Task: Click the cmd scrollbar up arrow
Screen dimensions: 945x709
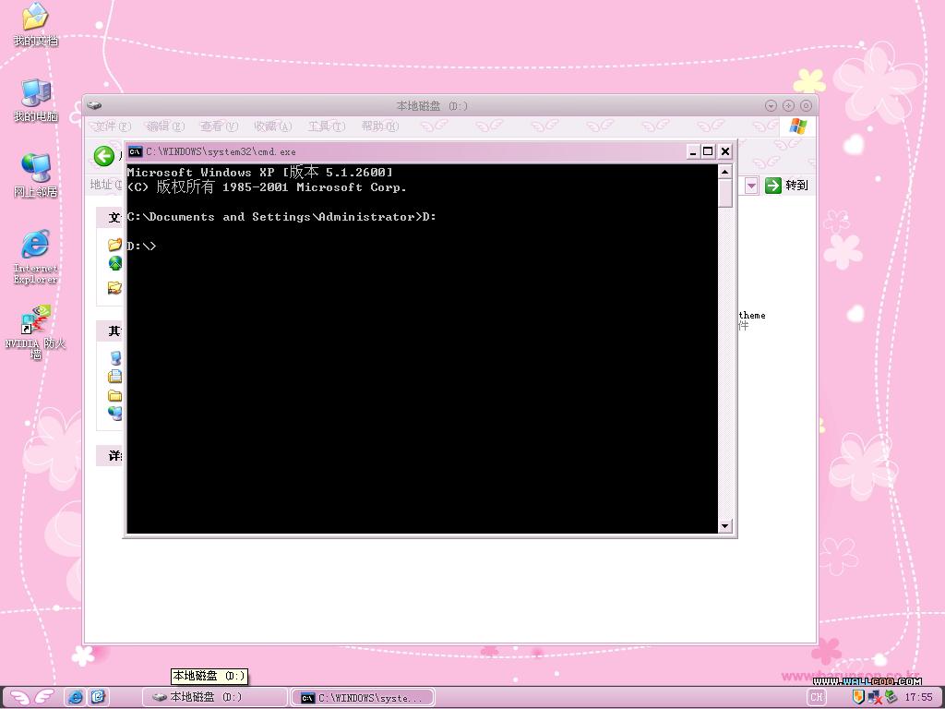Action: 725,172
